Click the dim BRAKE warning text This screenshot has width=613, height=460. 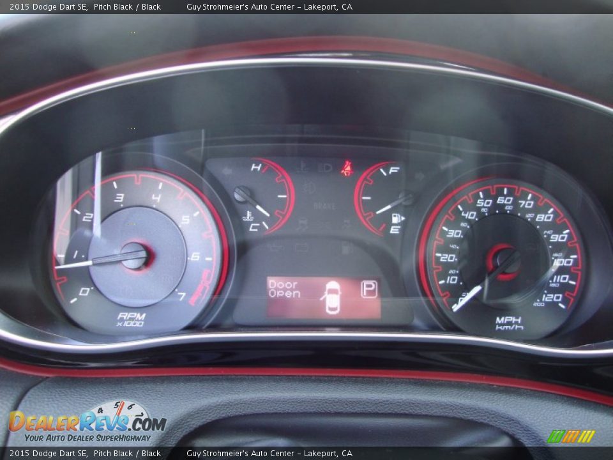324,207
